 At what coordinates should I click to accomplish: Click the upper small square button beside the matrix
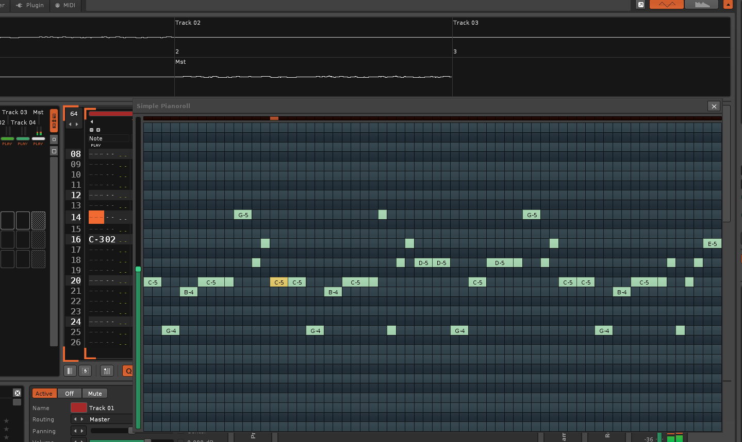pos(54,139)
